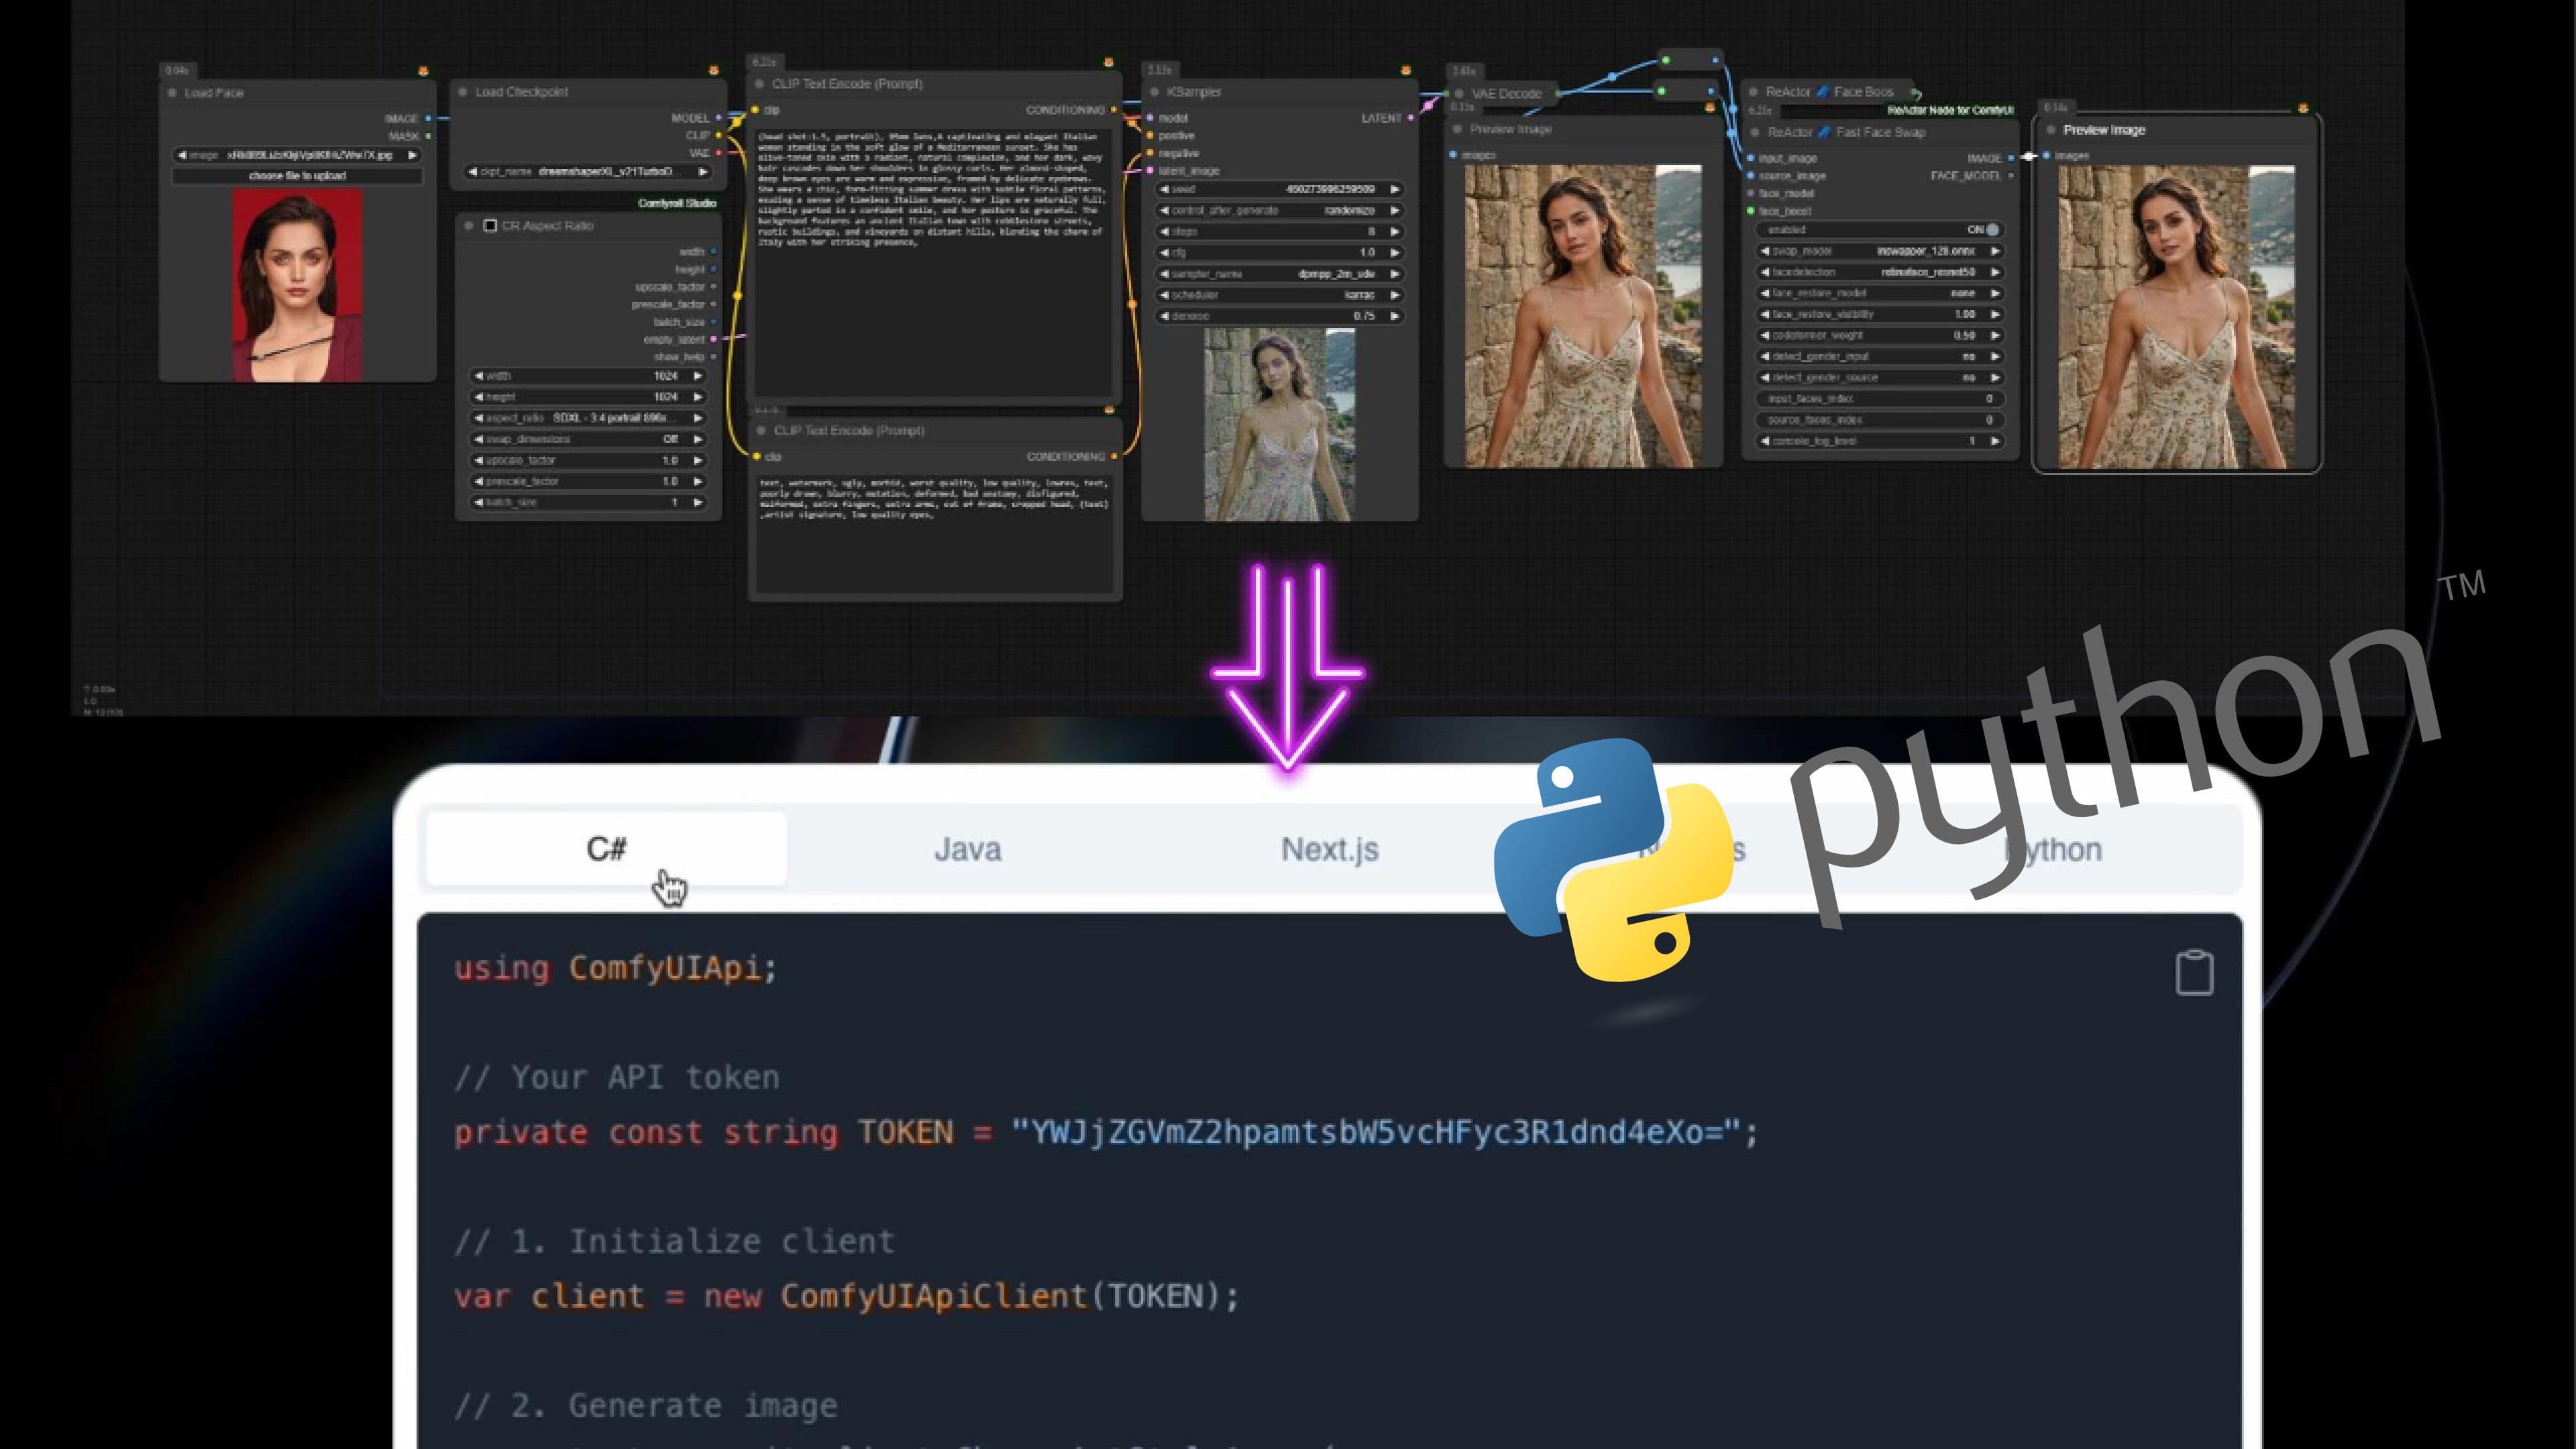This screenshot has width=2576, height=1449.
Task: Click the negative input port on KSampler
Action: [1150, 153]
